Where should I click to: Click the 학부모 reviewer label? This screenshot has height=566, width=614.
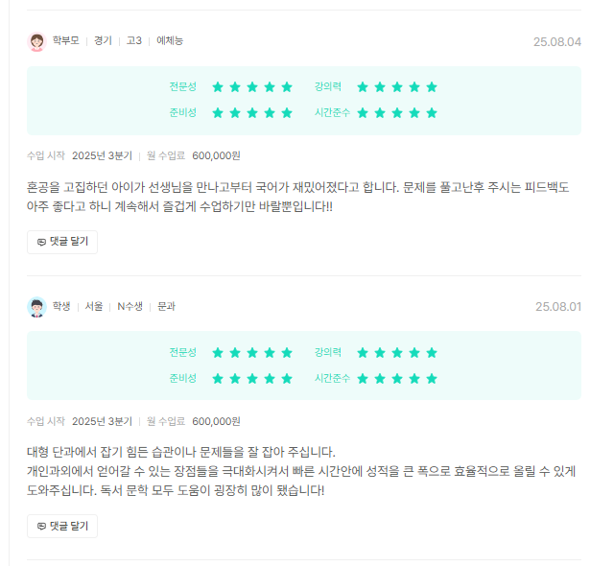66,41
